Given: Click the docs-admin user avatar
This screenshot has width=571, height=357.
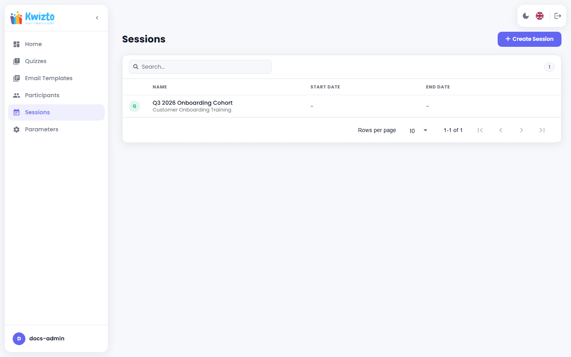Looking at the screenshot, I should click(x=19, y=339).
